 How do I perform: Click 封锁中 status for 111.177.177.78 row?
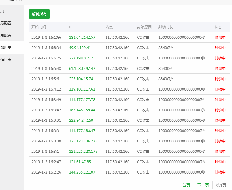click(x=220, y=99)
